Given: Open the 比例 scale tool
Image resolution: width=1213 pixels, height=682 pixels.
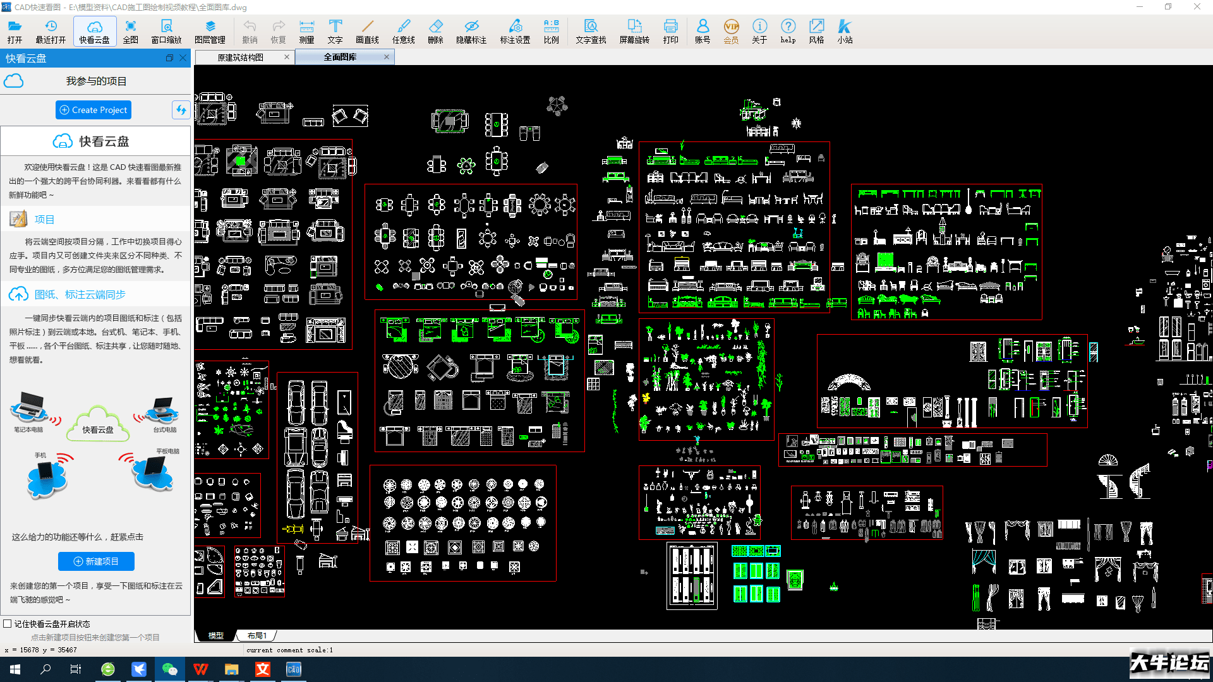Looking at the screenshot, I should click(x=551, y=31).
